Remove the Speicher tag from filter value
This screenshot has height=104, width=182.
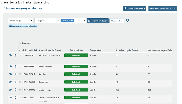pos(72,21)
